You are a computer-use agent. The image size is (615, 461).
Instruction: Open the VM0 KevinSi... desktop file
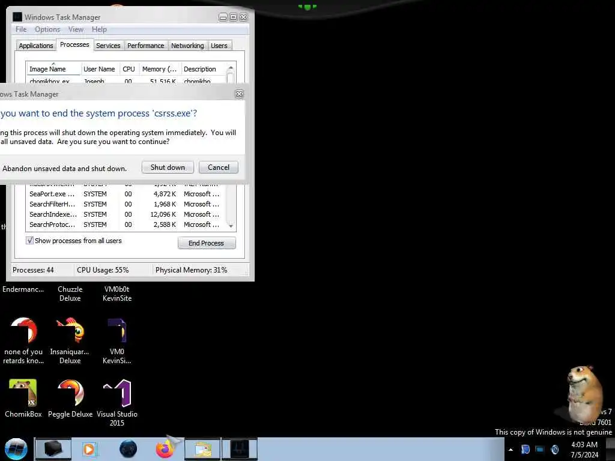coord(117,341)
